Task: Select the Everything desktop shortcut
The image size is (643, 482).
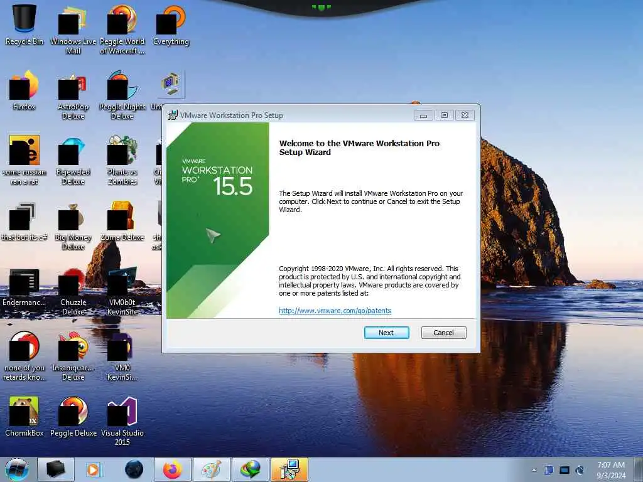Action: [171, 24]
